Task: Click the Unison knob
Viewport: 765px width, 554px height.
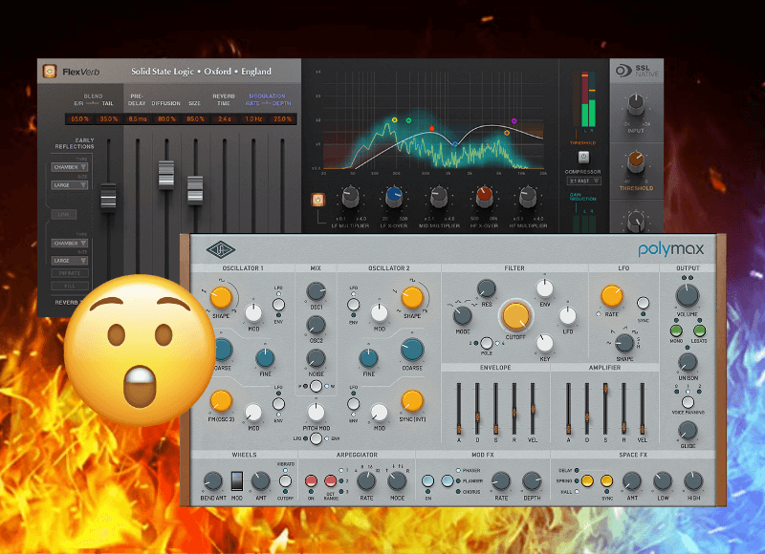Action: (688, 363)
